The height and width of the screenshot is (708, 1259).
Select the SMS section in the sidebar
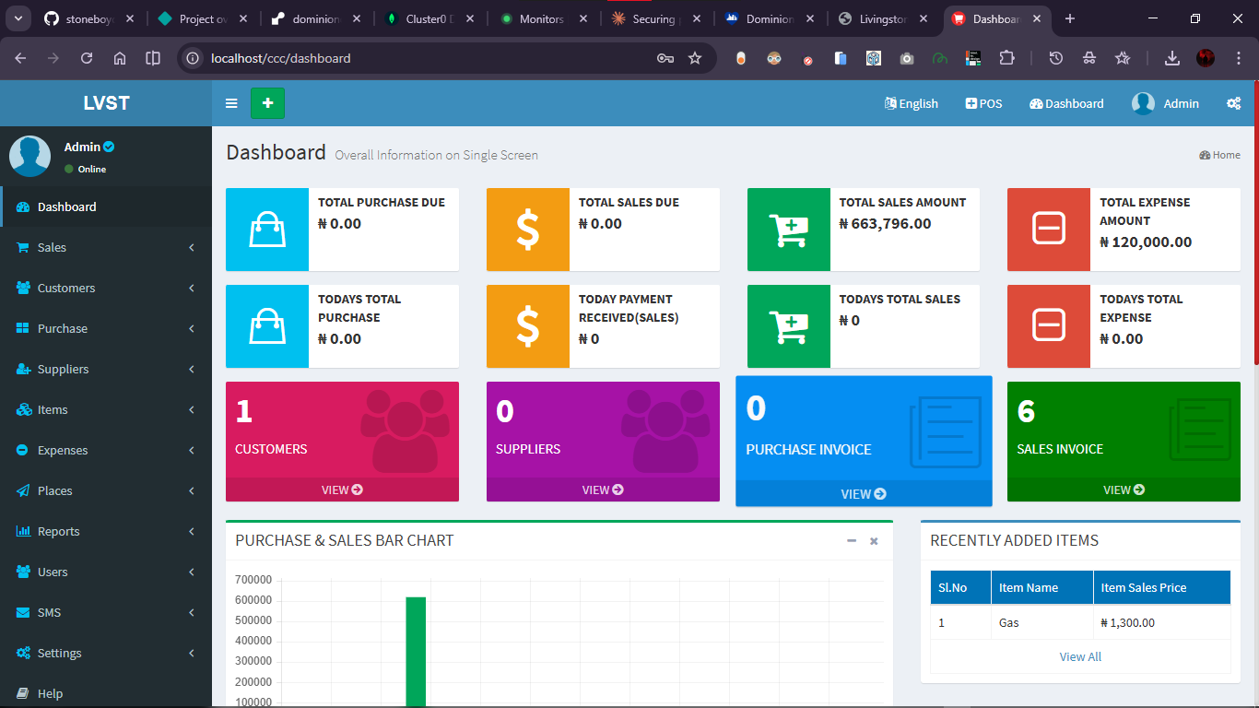pyautogui.click(x=52, y=612)
